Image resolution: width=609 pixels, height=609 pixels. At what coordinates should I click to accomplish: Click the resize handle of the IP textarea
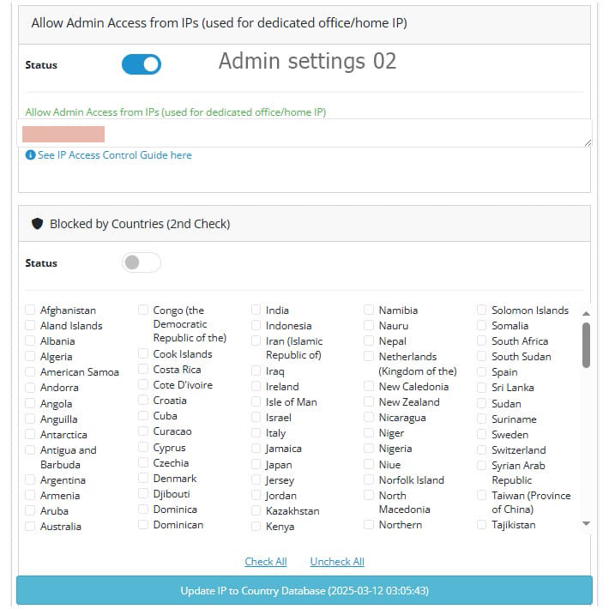click(588, 143)
